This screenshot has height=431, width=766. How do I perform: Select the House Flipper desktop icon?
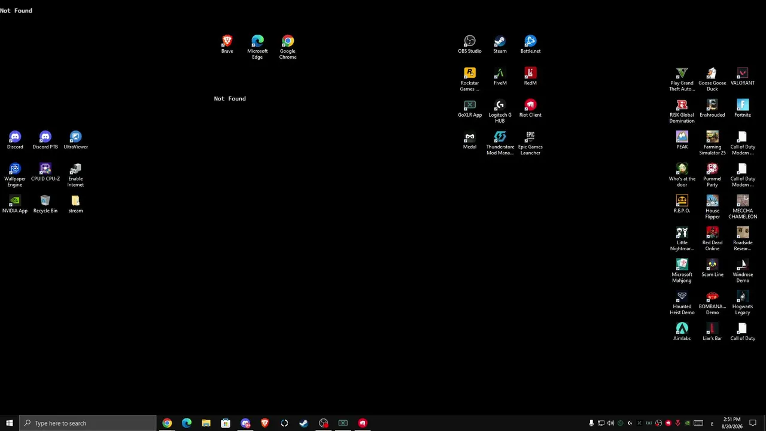[712, 207]
